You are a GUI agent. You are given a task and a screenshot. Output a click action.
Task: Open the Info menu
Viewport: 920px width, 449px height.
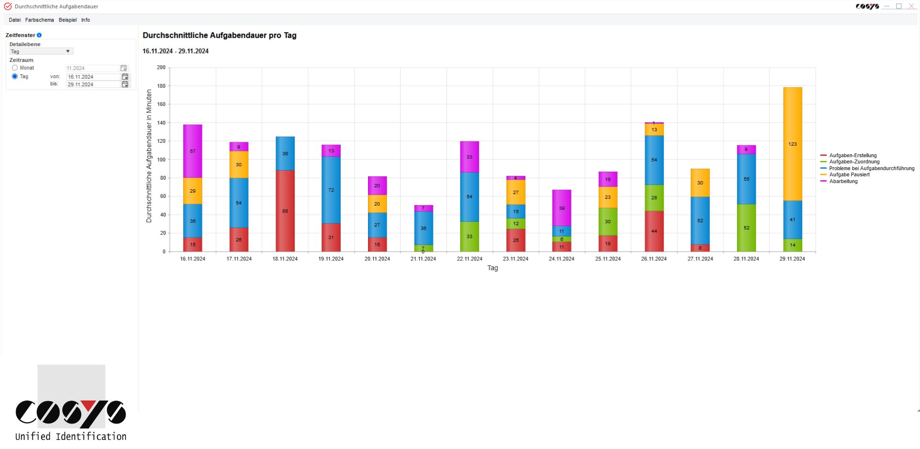click(85, 20)
